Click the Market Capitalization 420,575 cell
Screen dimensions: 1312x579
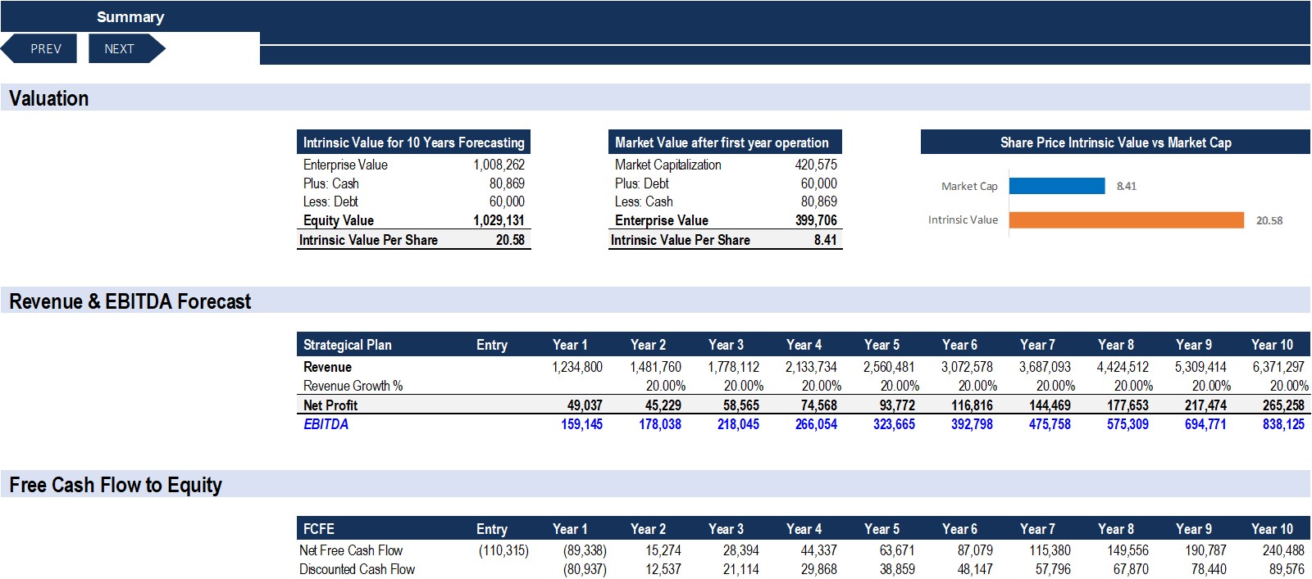coord(815,165)
